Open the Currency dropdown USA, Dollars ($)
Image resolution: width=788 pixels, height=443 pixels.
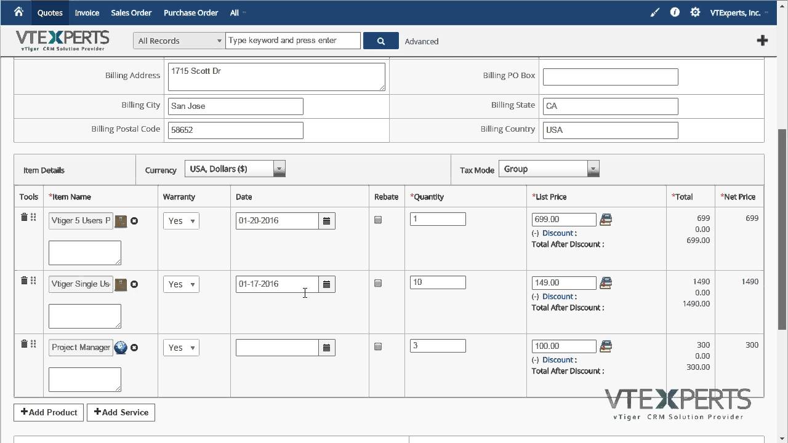[x=235, y=169]
